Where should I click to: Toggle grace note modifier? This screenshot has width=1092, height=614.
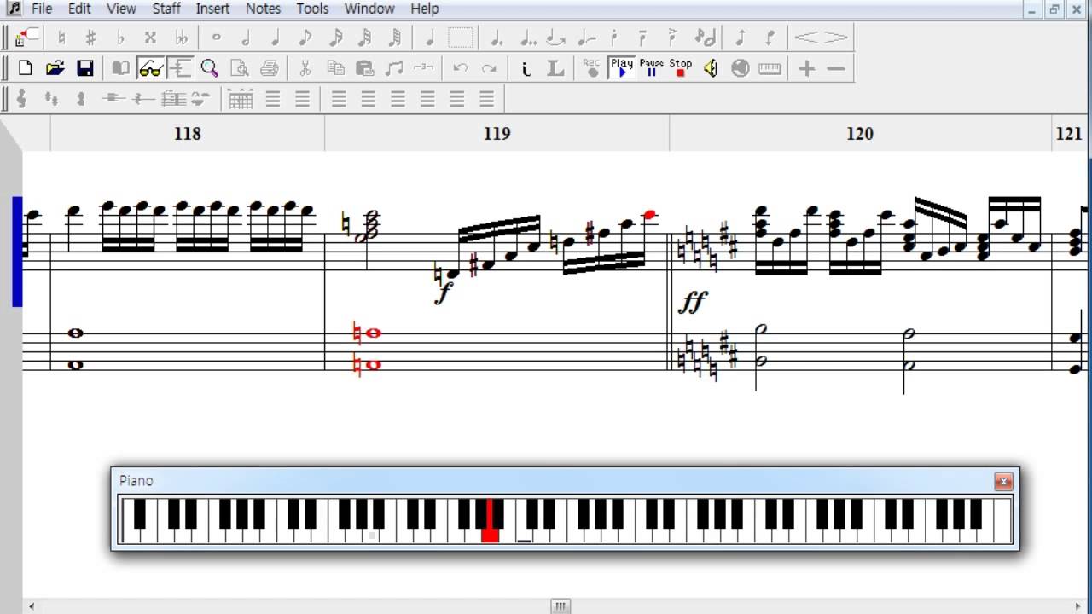[x=705, y=38]
